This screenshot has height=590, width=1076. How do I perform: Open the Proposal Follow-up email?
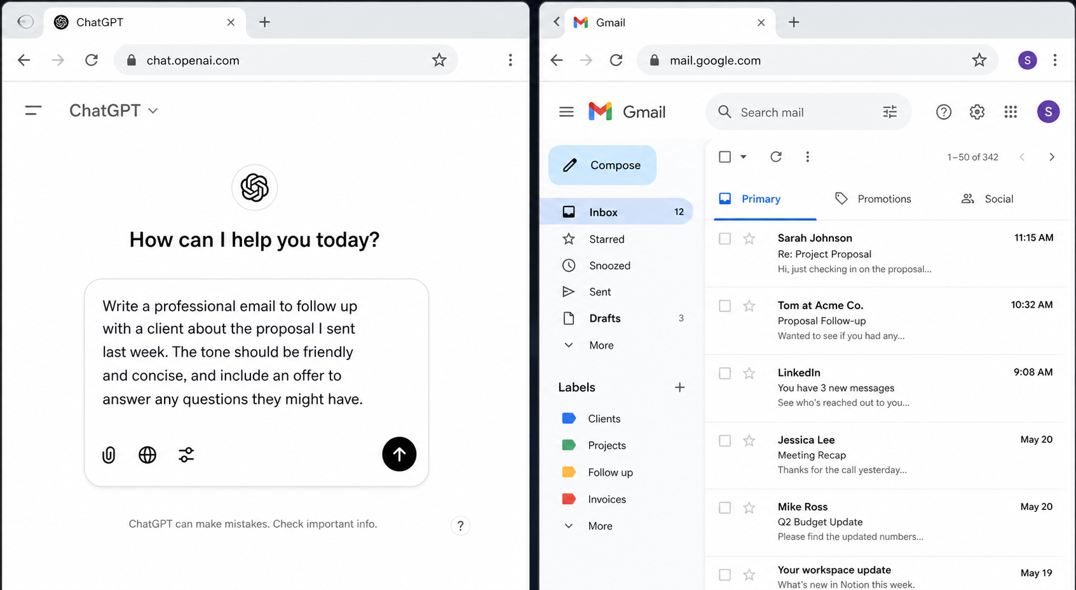822,321
